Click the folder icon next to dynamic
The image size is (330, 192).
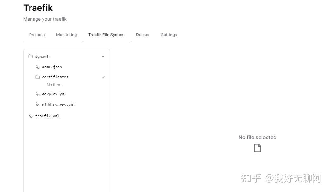coord(30,56)
